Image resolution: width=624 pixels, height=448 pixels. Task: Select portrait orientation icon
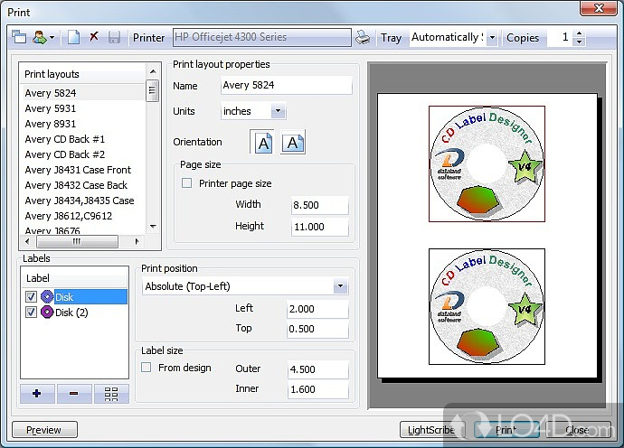tap(262, 143)
